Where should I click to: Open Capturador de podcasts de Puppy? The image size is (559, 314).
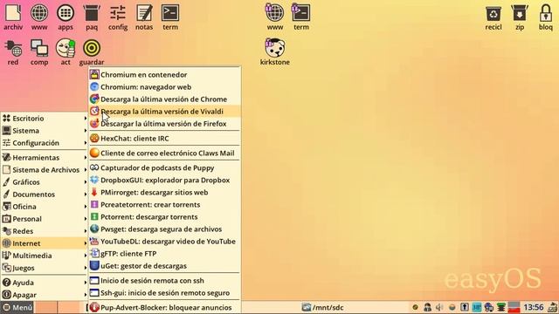point(164,167)
